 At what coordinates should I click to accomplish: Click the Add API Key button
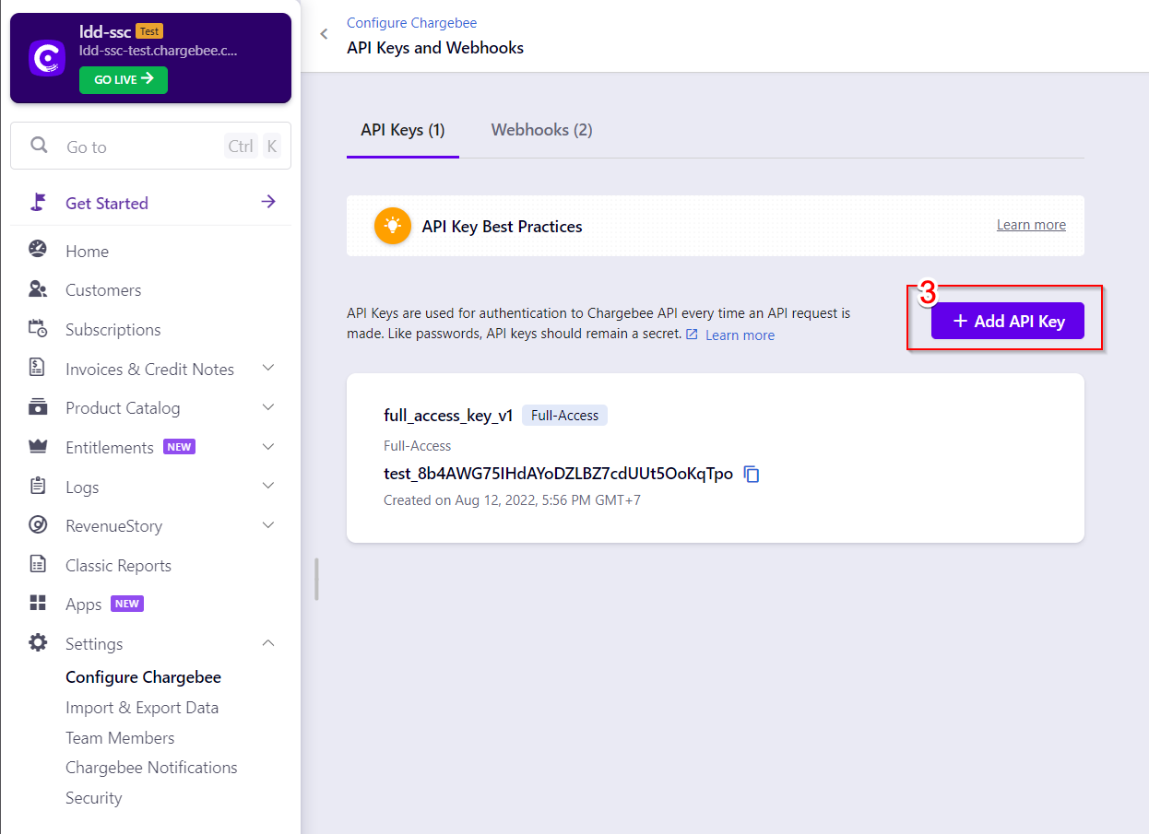point(1007,321)
